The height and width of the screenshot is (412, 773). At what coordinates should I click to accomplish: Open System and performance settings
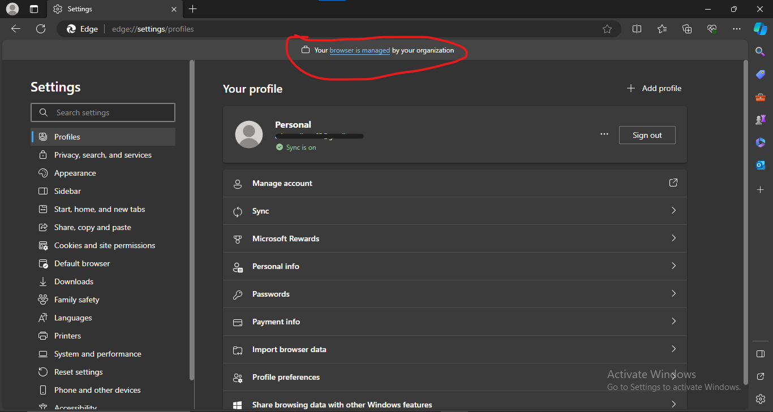pyautogui.click(x=103, y=354)
